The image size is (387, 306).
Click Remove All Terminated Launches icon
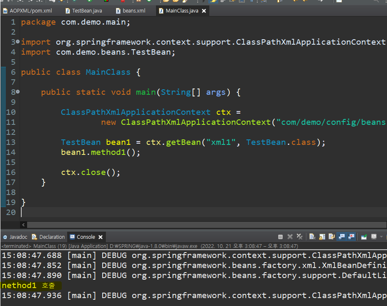coord(299,237)
